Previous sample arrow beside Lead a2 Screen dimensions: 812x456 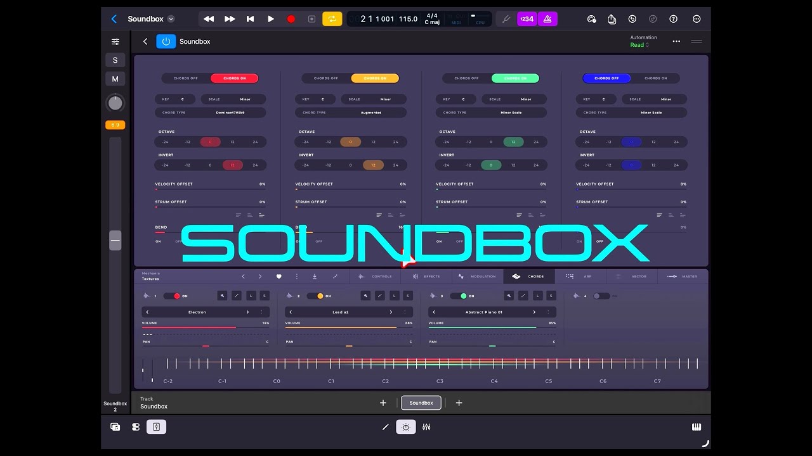291,312
